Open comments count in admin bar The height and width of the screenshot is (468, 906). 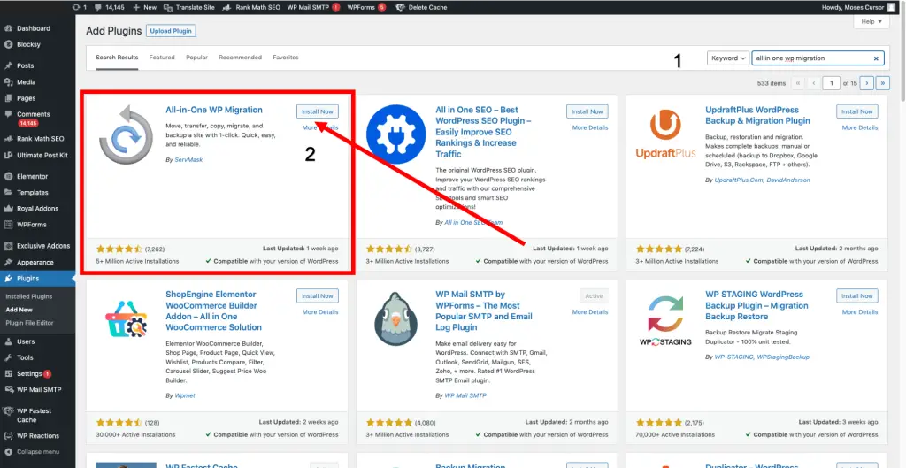pyautogui.click(x=108, y=7)
